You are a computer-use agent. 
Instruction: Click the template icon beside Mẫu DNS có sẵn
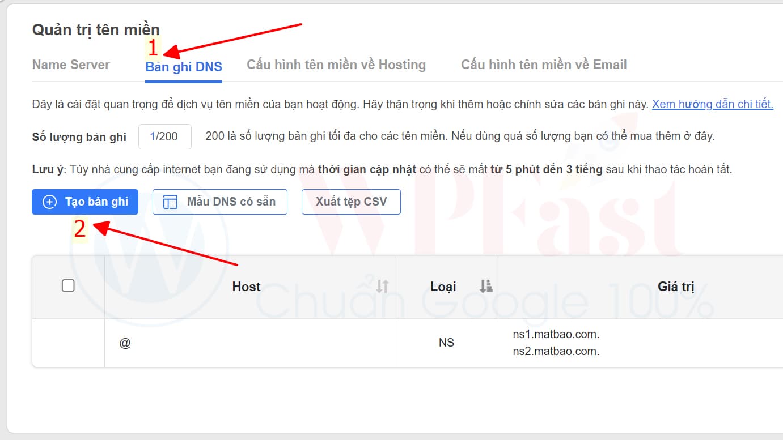pos(170,202)
